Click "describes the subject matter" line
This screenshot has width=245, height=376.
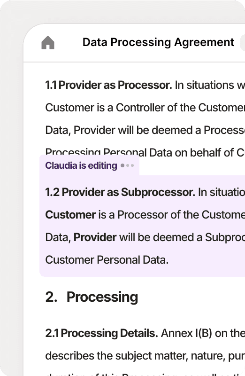[145, 356]
